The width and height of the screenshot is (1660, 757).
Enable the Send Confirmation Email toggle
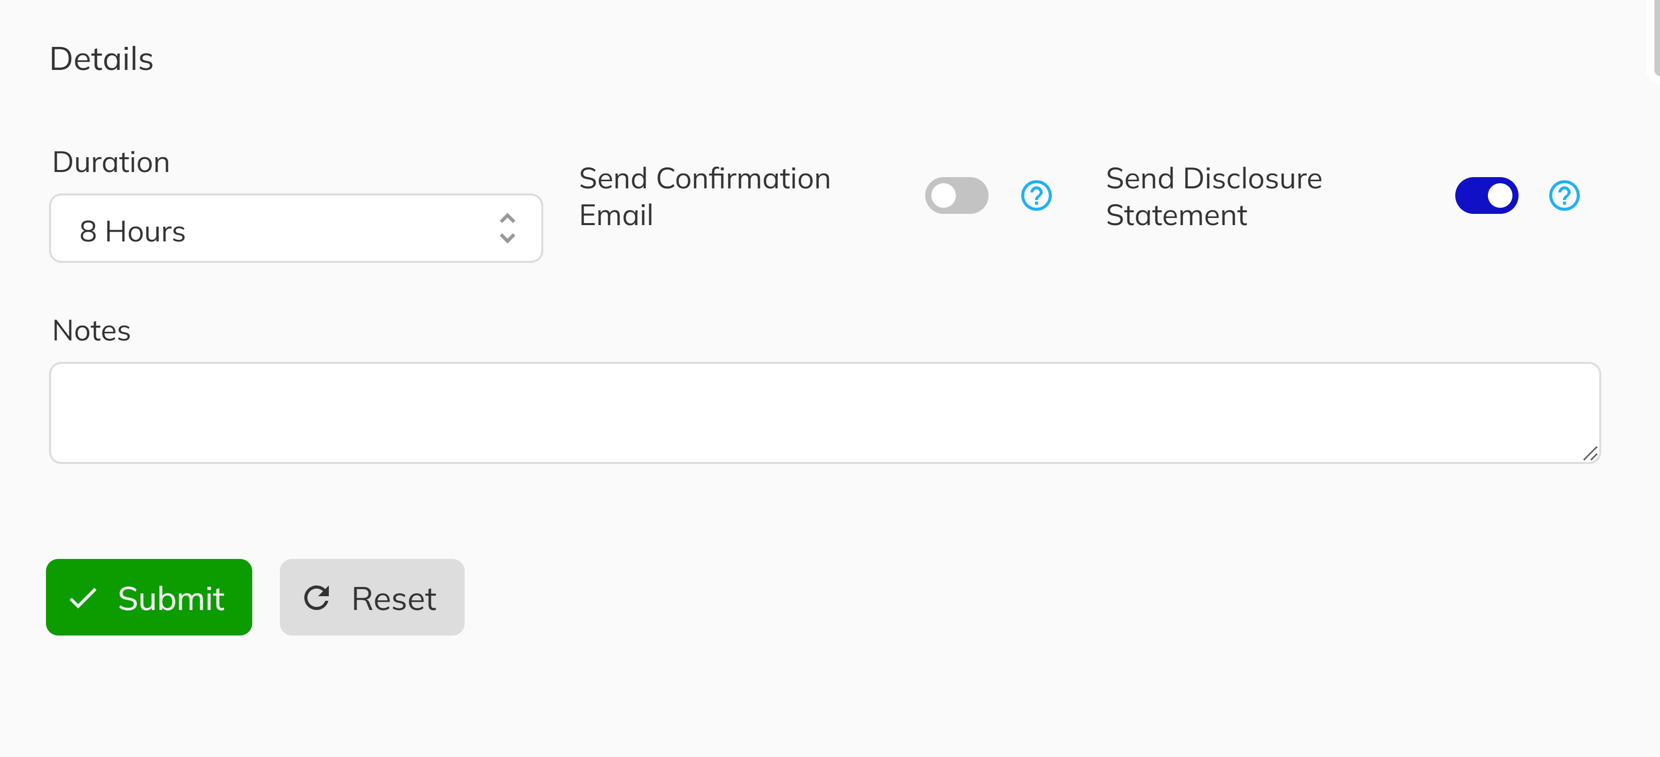click(956, 196)
